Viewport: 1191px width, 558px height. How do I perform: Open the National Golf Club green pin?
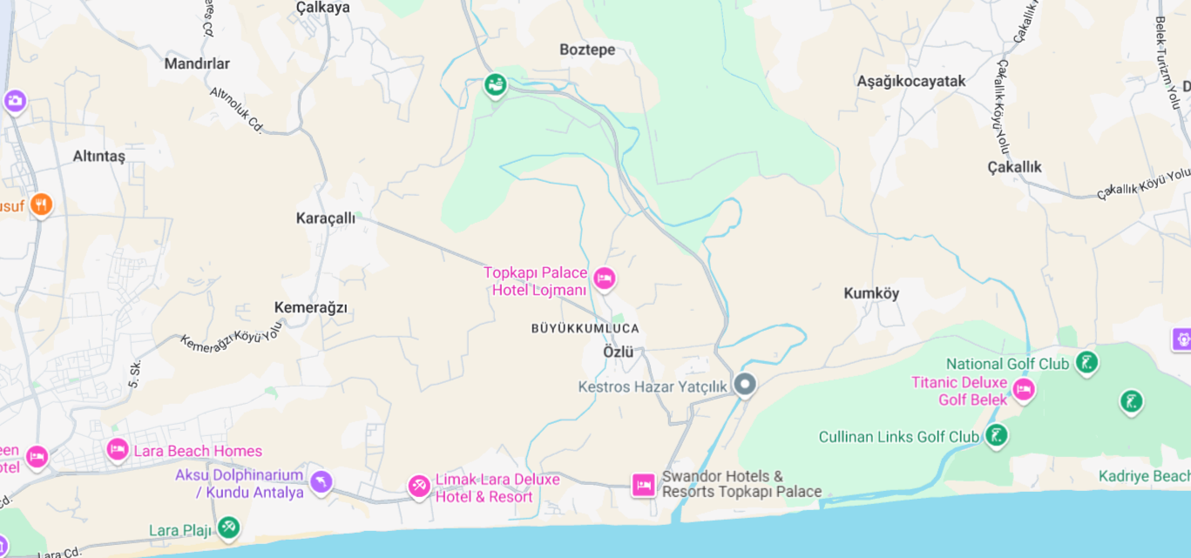tap(1086, 362)
